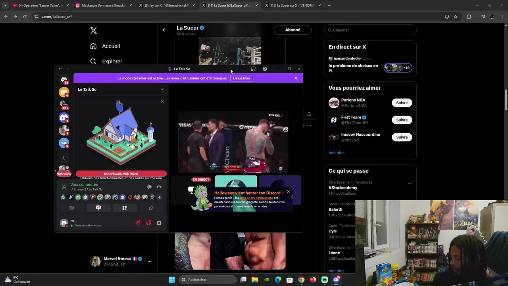Image resolution: width=508 pixels, height=286 pixels.
Task: Switch to the (12) La Sueur sur X tab
Action: 292,6
